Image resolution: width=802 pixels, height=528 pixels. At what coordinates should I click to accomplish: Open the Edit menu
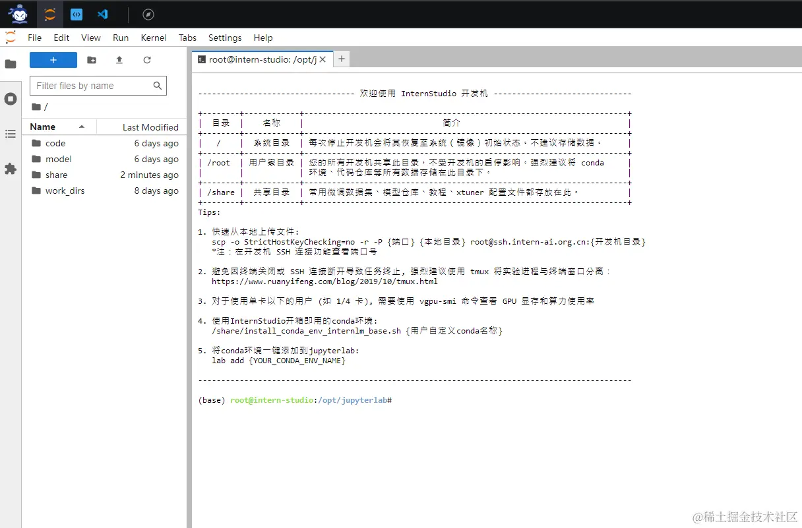click(61, 38)
